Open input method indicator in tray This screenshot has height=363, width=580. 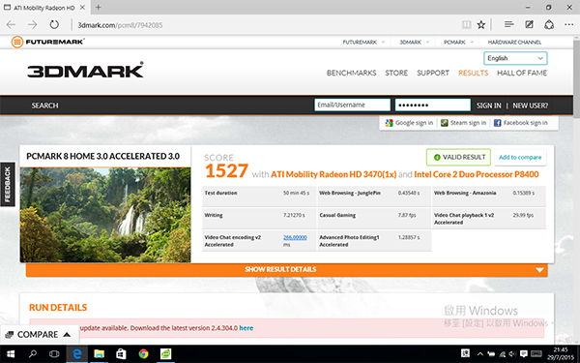465,353
